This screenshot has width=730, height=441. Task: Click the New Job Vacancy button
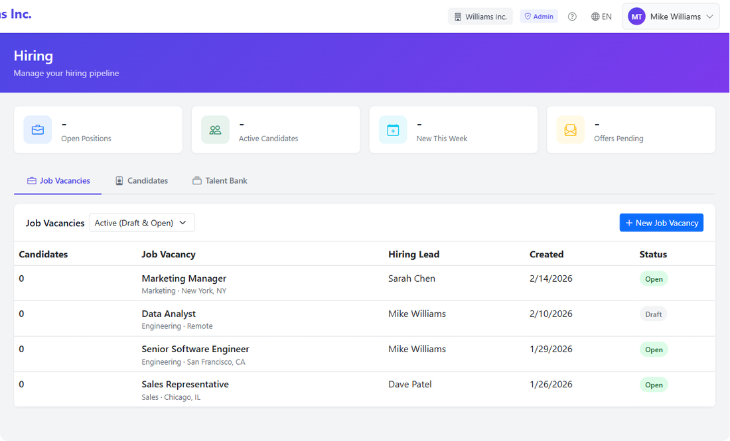click(x=661, y=222)
